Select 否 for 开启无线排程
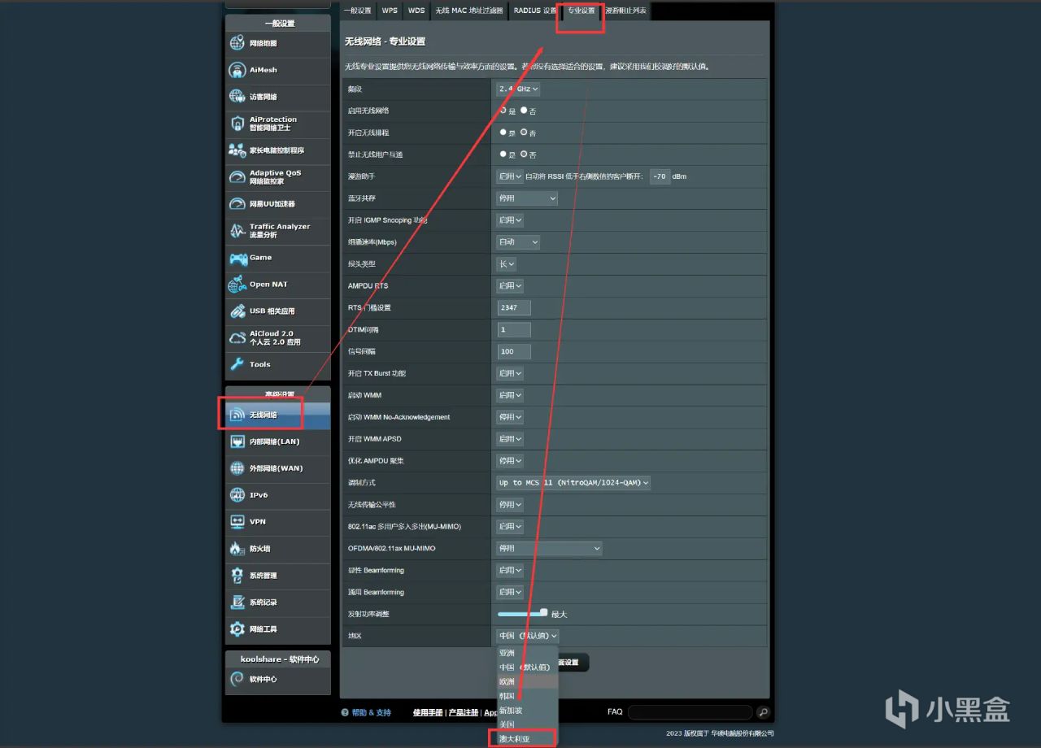This screenshot has height=748, width=1041. pos(524,132)
